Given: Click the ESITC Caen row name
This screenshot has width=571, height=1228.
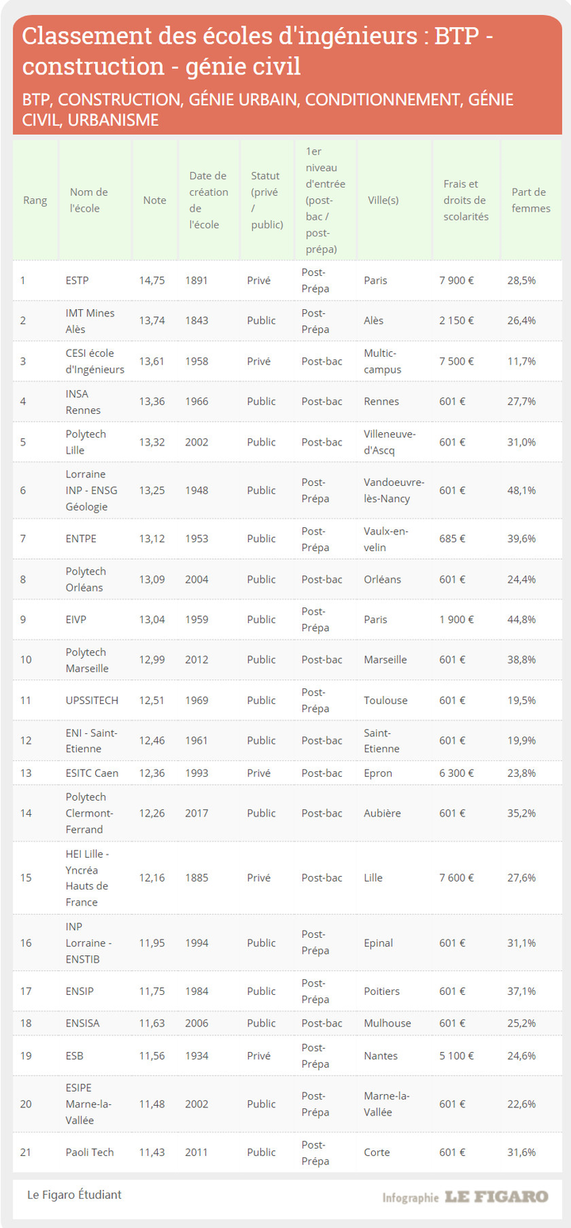Looking at the screenshot, I should (x=94, y=774).
